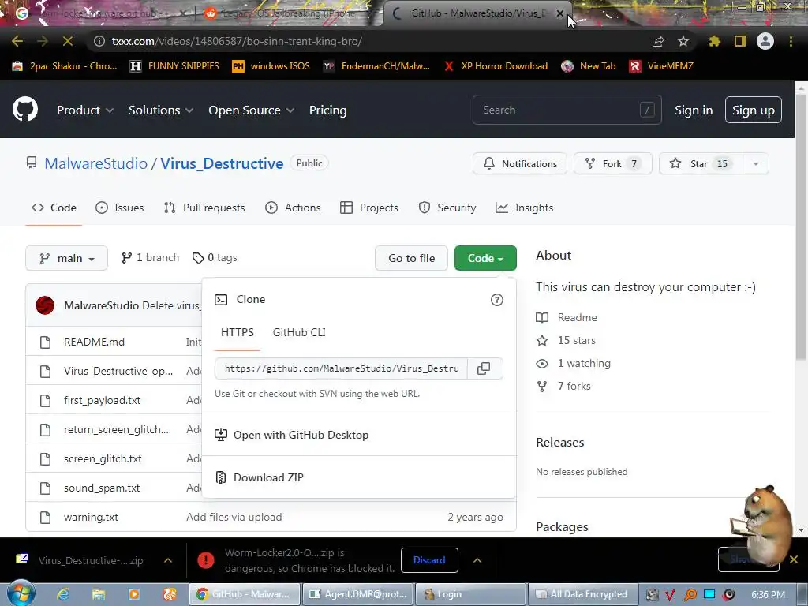Open the main branch dropdown
This screenshot has height=606, width=808.
click(x=66, y=258)
